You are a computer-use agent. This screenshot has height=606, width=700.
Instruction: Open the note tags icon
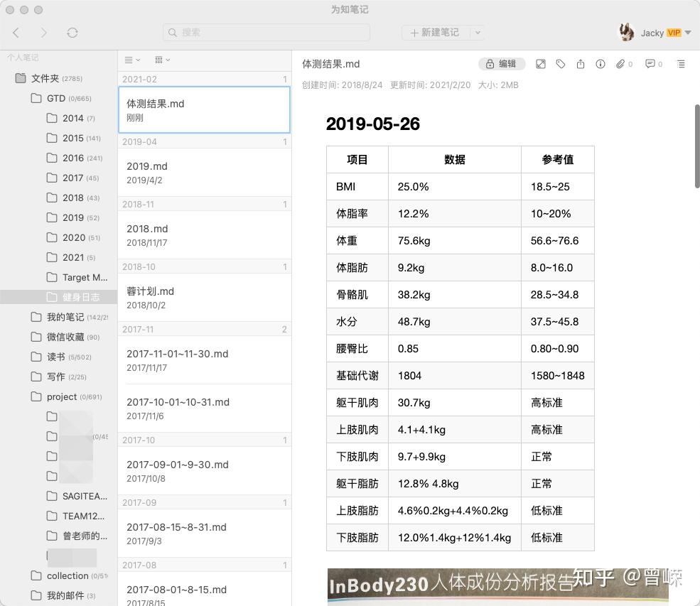pos(561,64)
